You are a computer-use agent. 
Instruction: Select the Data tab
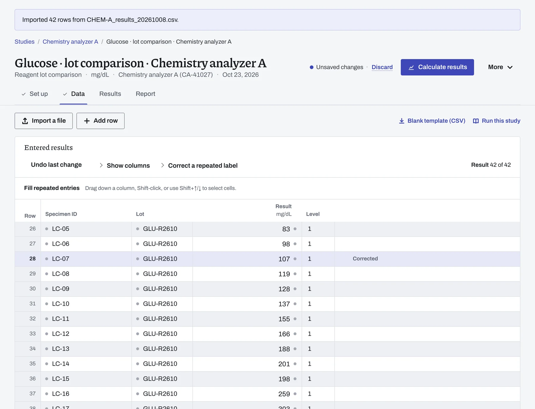point(74,94)
